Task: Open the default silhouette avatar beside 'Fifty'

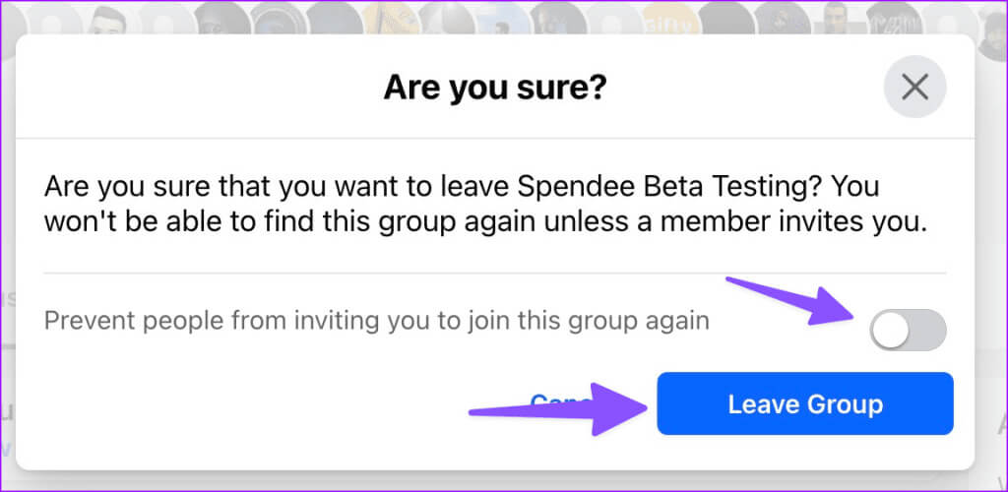Action: [614, 18]
